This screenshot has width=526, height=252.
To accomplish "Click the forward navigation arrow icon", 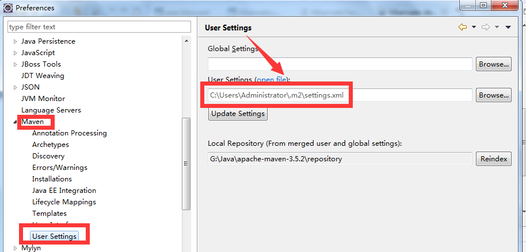I will (485, 27).
